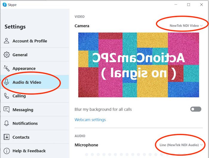Select the Notifications settings label
Viewport: 209px width, 158px height.
25,123
